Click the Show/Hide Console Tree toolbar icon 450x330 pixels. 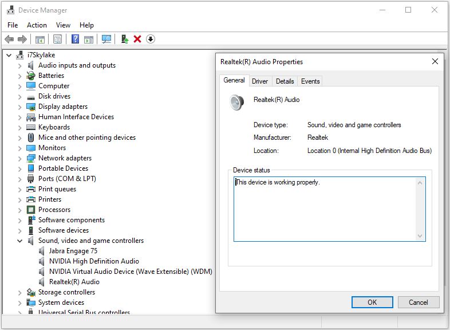point(40,39)
